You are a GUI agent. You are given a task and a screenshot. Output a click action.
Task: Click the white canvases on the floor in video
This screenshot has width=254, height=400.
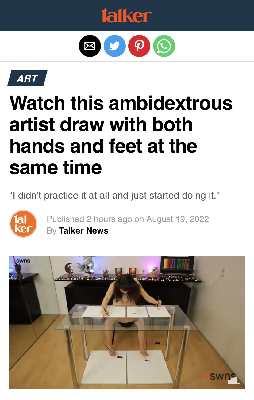point(127,366)
